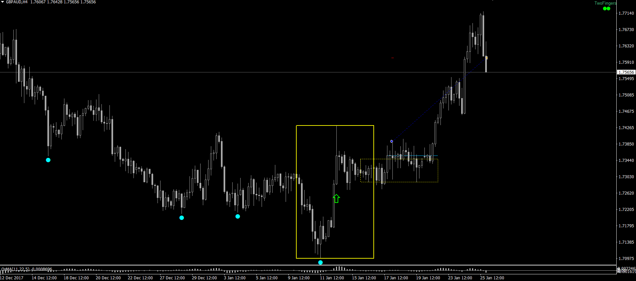This screenshot has height=281, width=636.
Task: Click price scale value 1.73440
Action: point(626,161)
